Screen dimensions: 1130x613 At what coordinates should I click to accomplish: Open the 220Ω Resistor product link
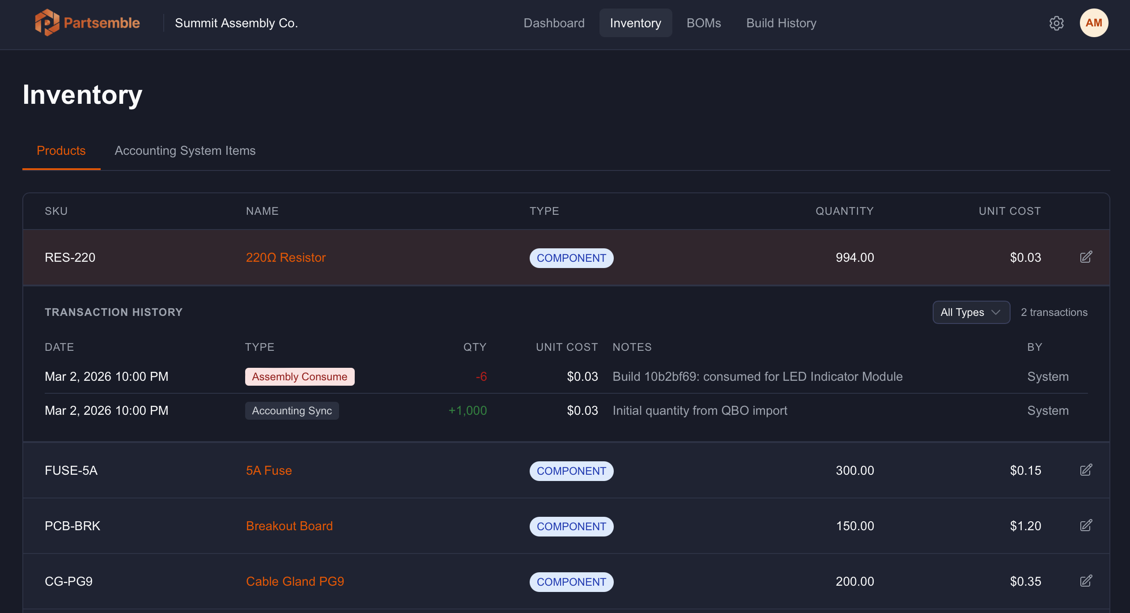pos(286,257)
